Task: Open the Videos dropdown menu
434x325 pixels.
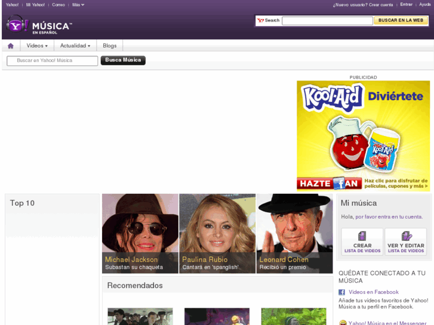Action: tap(37, 46)
